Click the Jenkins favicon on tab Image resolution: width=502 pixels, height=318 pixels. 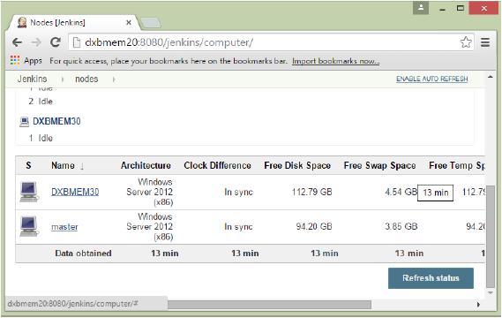pyautogui.click(x=22, y=22)
